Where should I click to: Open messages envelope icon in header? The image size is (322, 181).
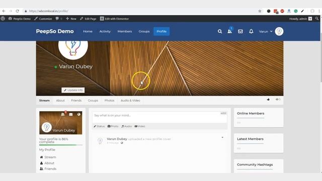tap(240, 31)
